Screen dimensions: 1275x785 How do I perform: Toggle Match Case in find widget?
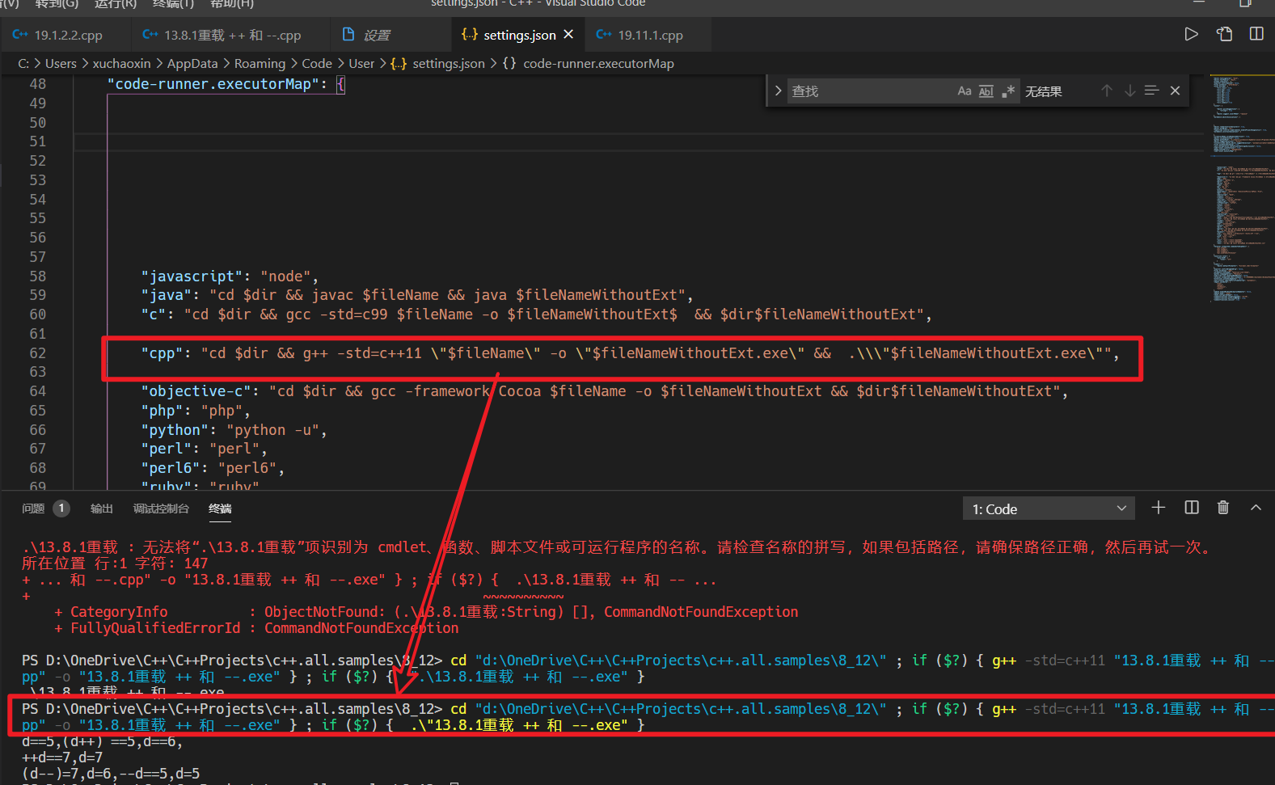tap(964, 91)
